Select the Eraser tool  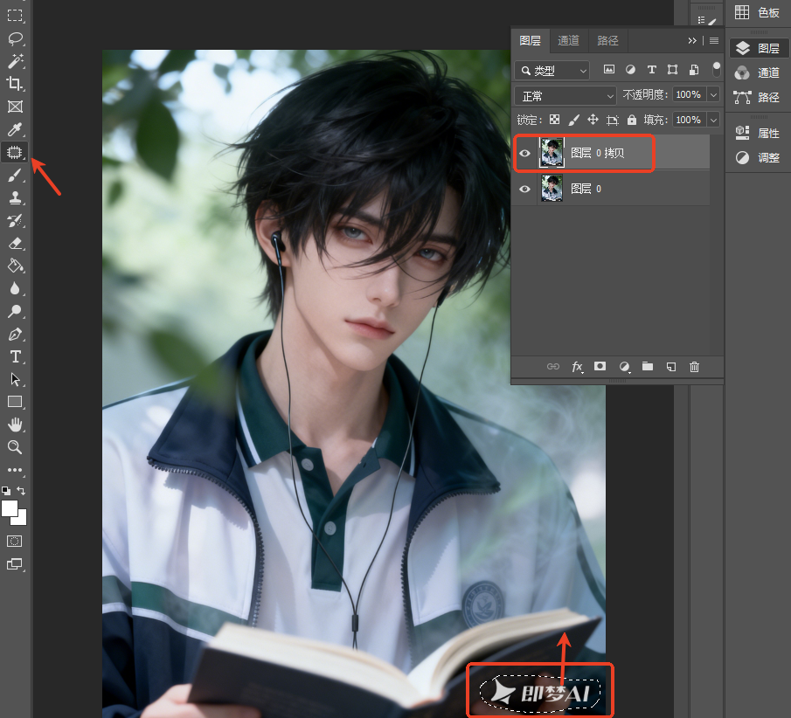[15, 244]
